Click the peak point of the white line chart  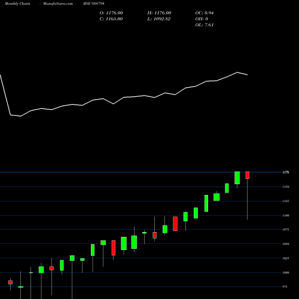click(x=237, y=72)
